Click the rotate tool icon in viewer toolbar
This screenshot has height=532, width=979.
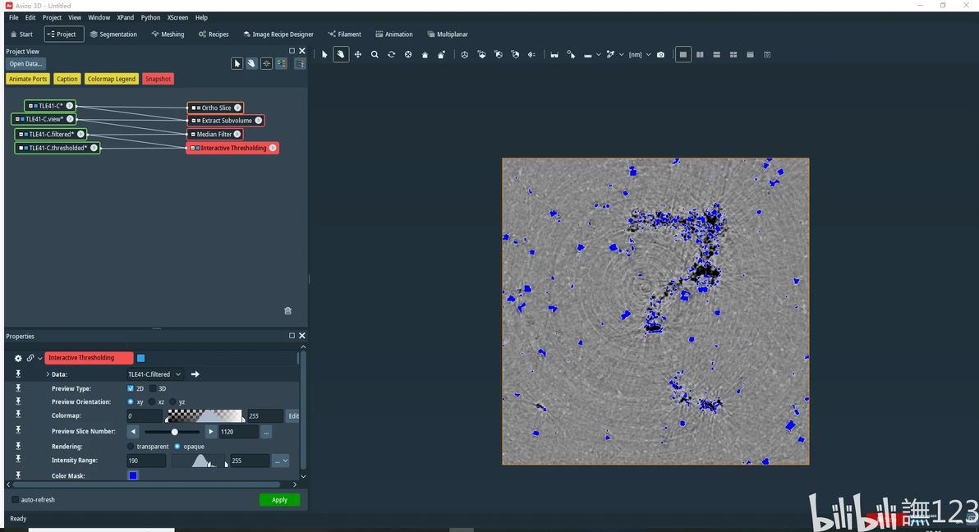[391, 55]
